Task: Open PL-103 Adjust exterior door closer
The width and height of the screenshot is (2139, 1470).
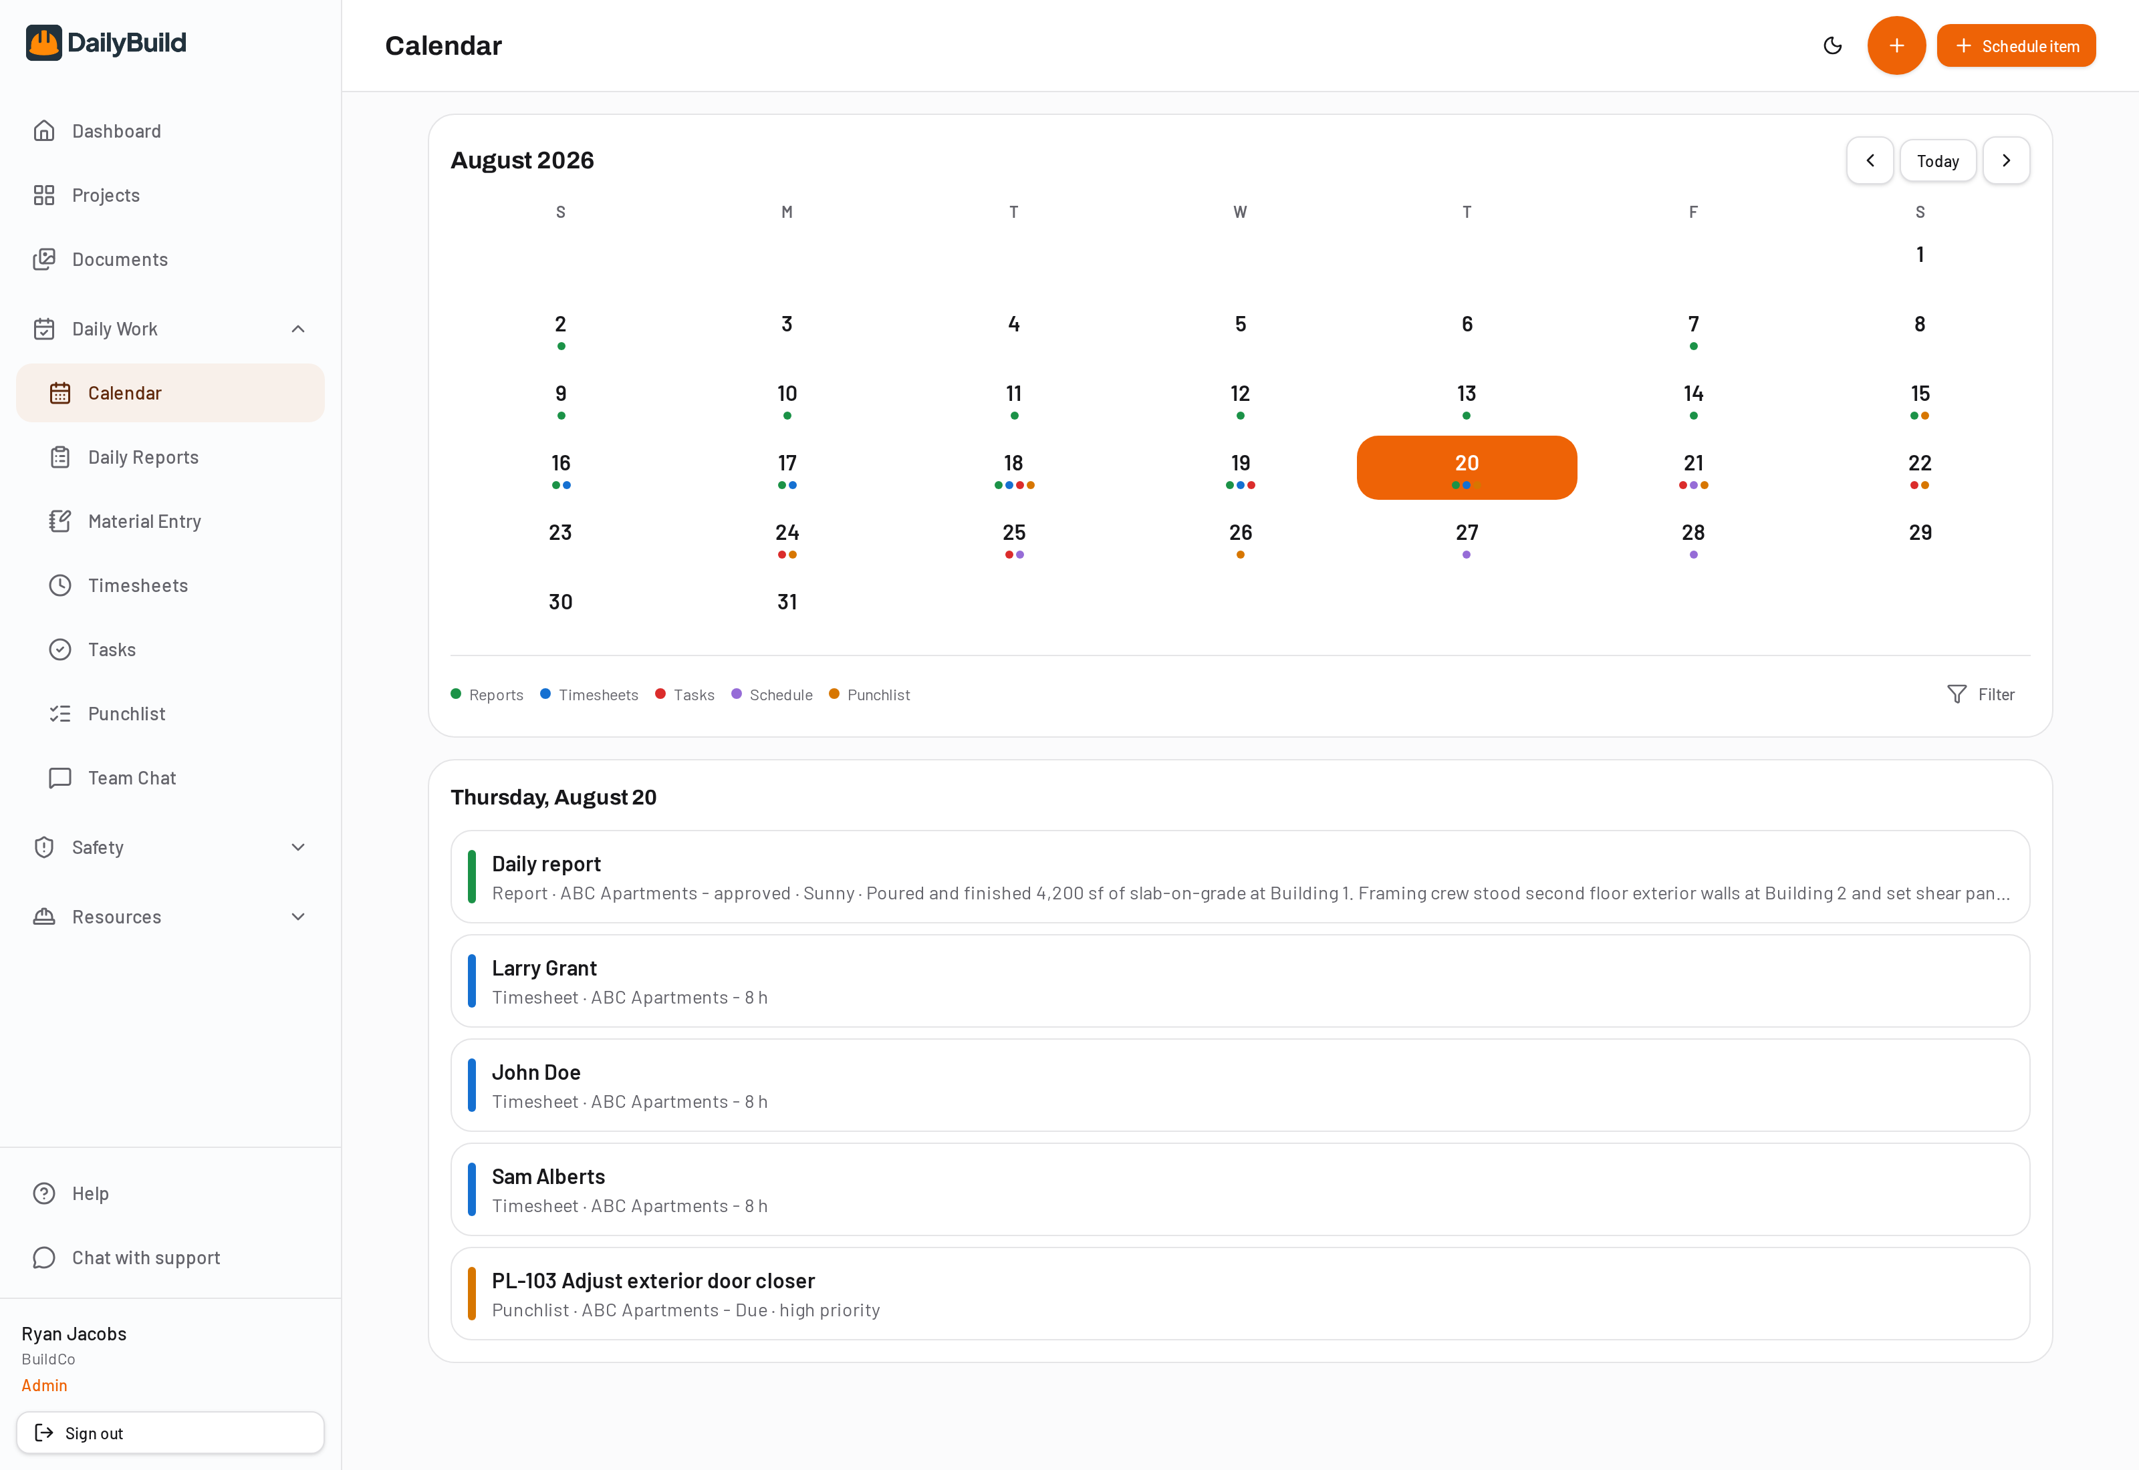Action: (x=1240, y=1293)
